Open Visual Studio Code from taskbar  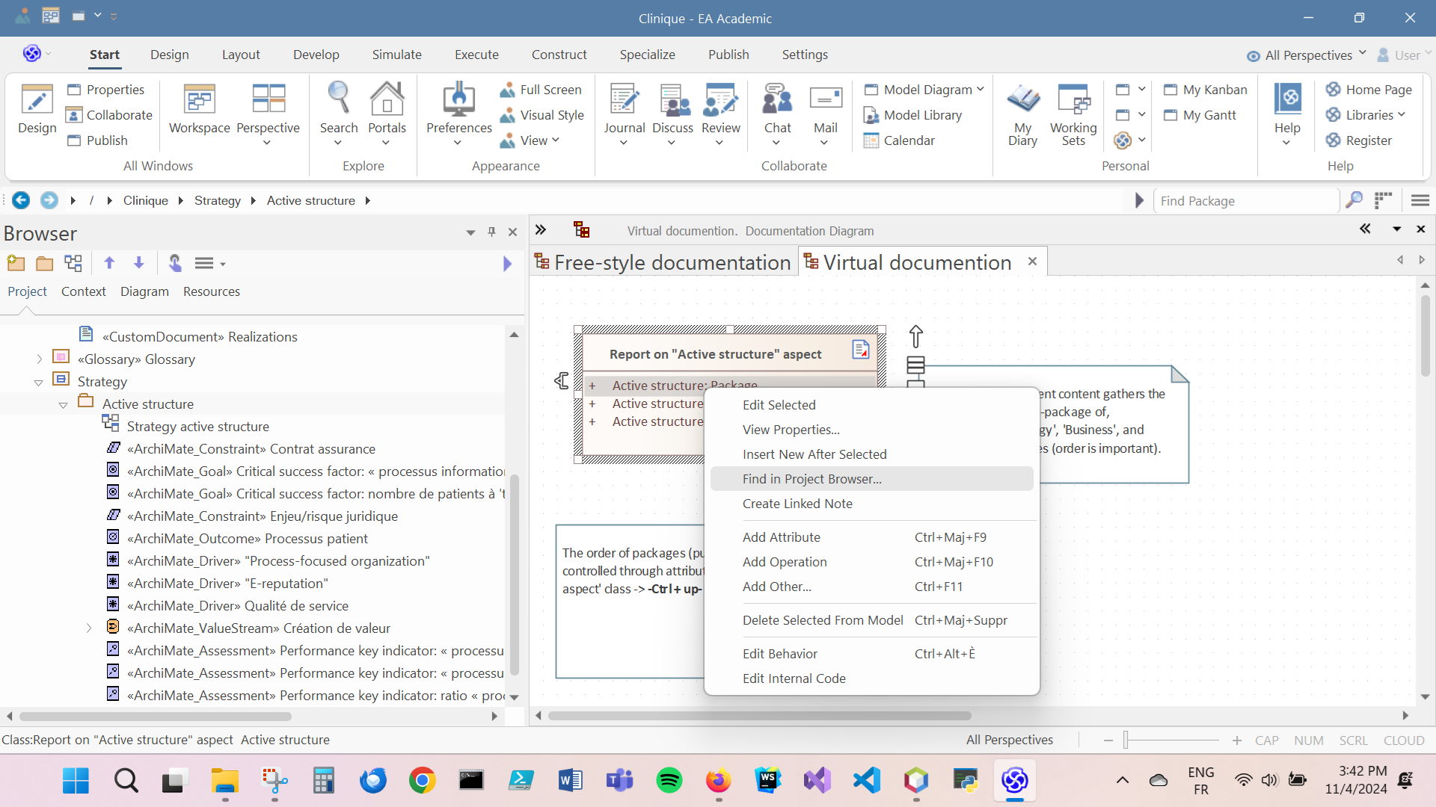tap(866, 781)
